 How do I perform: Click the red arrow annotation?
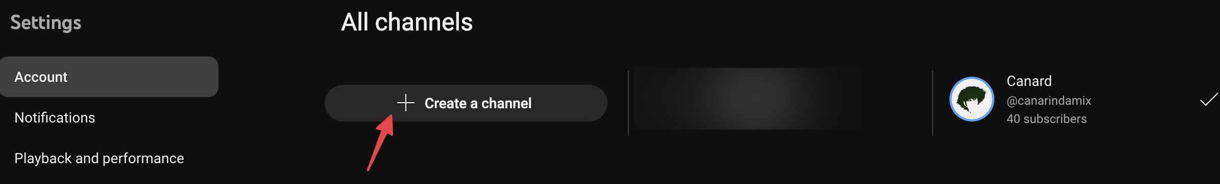tap(381, 142)
